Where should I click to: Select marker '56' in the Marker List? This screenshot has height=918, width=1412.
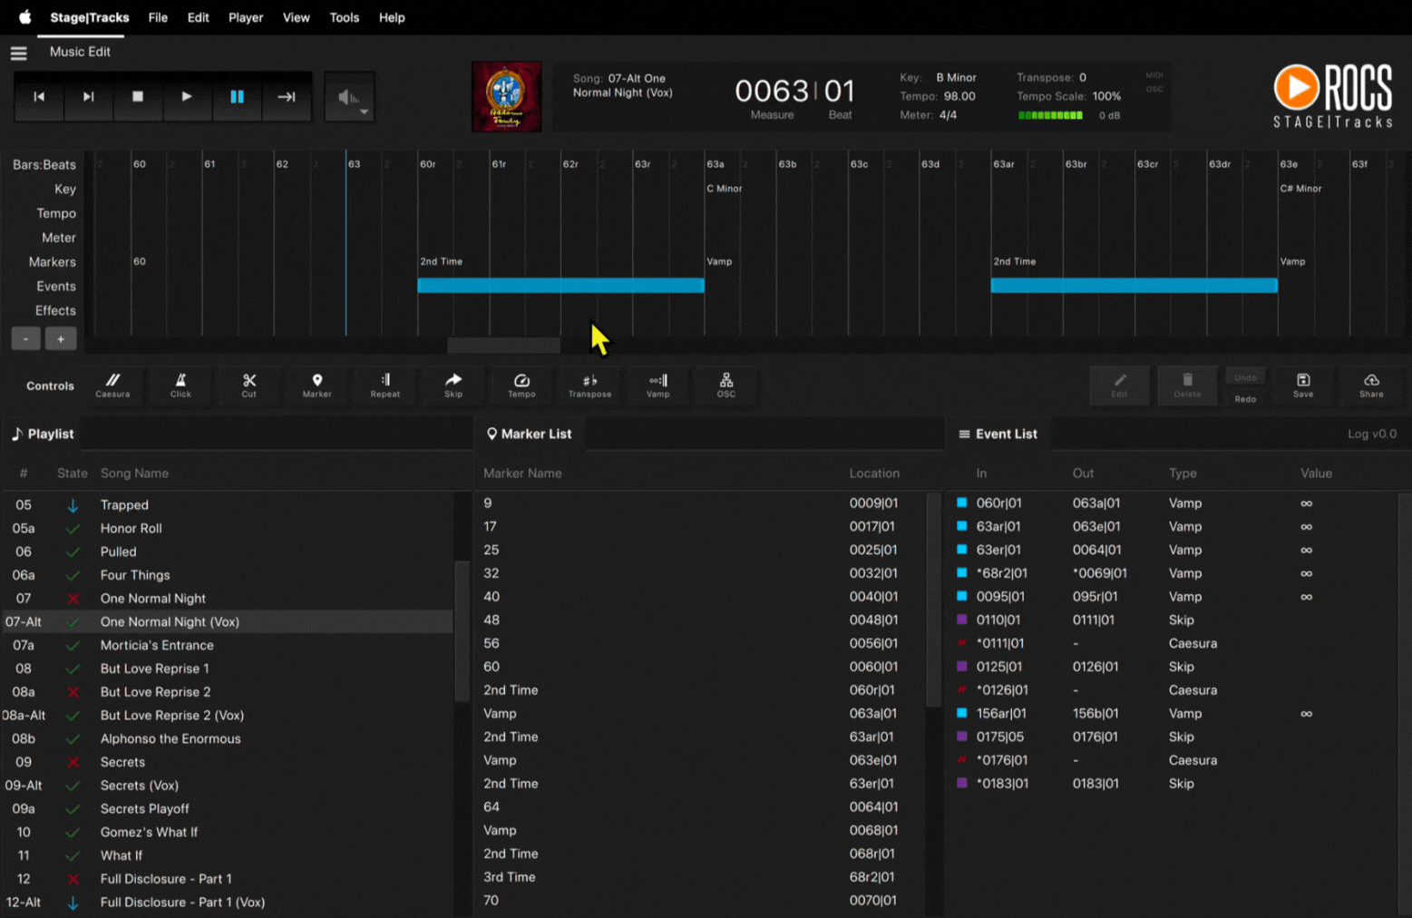pos(698,643)
